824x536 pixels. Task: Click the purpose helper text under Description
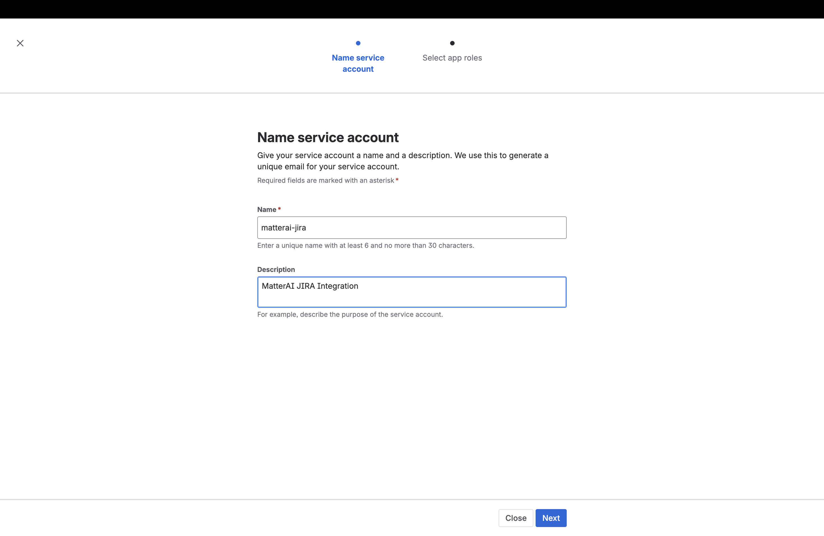coord(350,315)
